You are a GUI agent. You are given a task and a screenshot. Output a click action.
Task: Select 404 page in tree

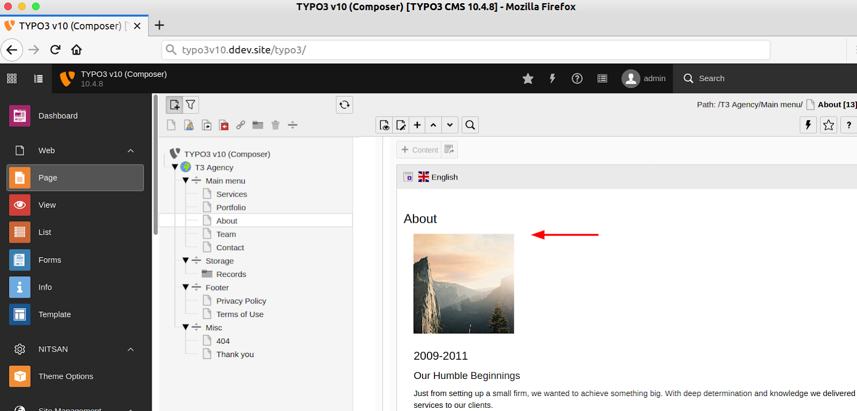pyautogui.click(x=223, y=341)
